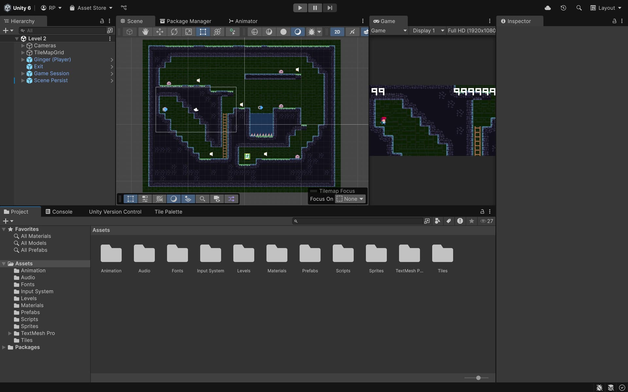
Task: Select the Move tool in Scene toolbar
Action: [x=160, y=32]
